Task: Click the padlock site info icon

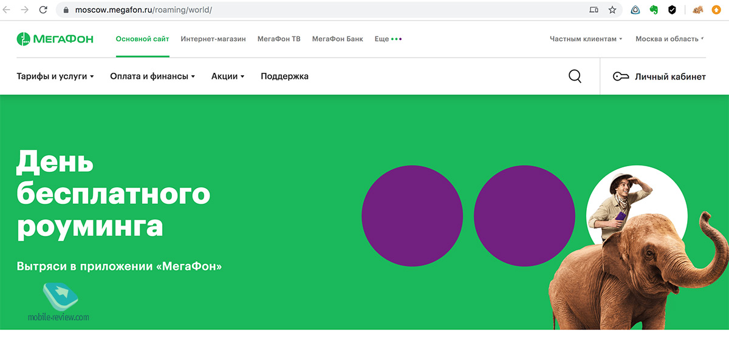Action: coord(66,10)
